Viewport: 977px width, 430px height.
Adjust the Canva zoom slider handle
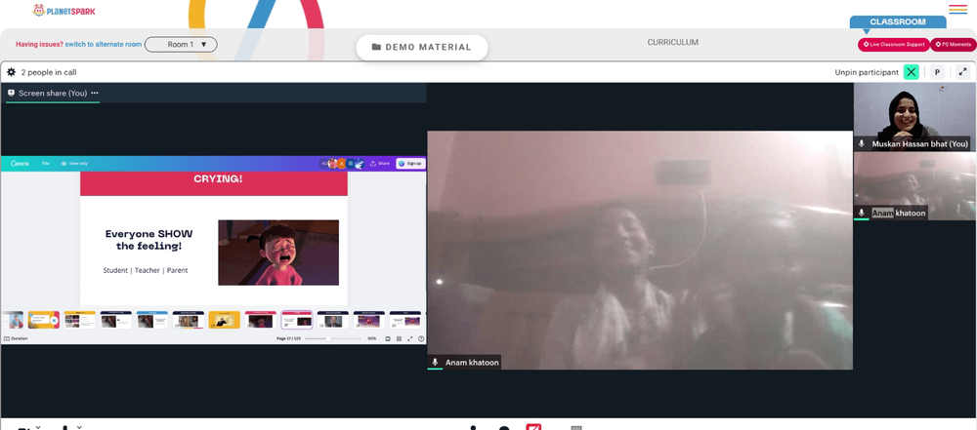point(328,338)
